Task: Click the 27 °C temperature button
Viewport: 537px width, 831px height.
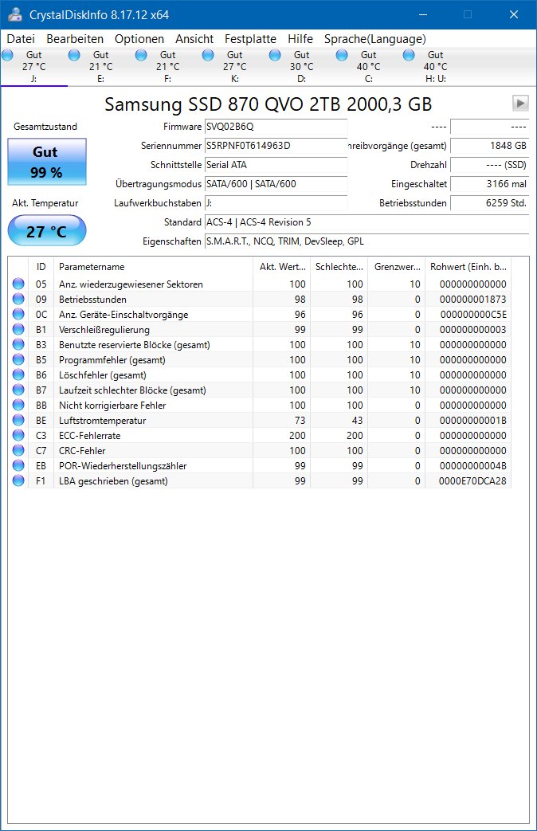Action: coord(47,231)
